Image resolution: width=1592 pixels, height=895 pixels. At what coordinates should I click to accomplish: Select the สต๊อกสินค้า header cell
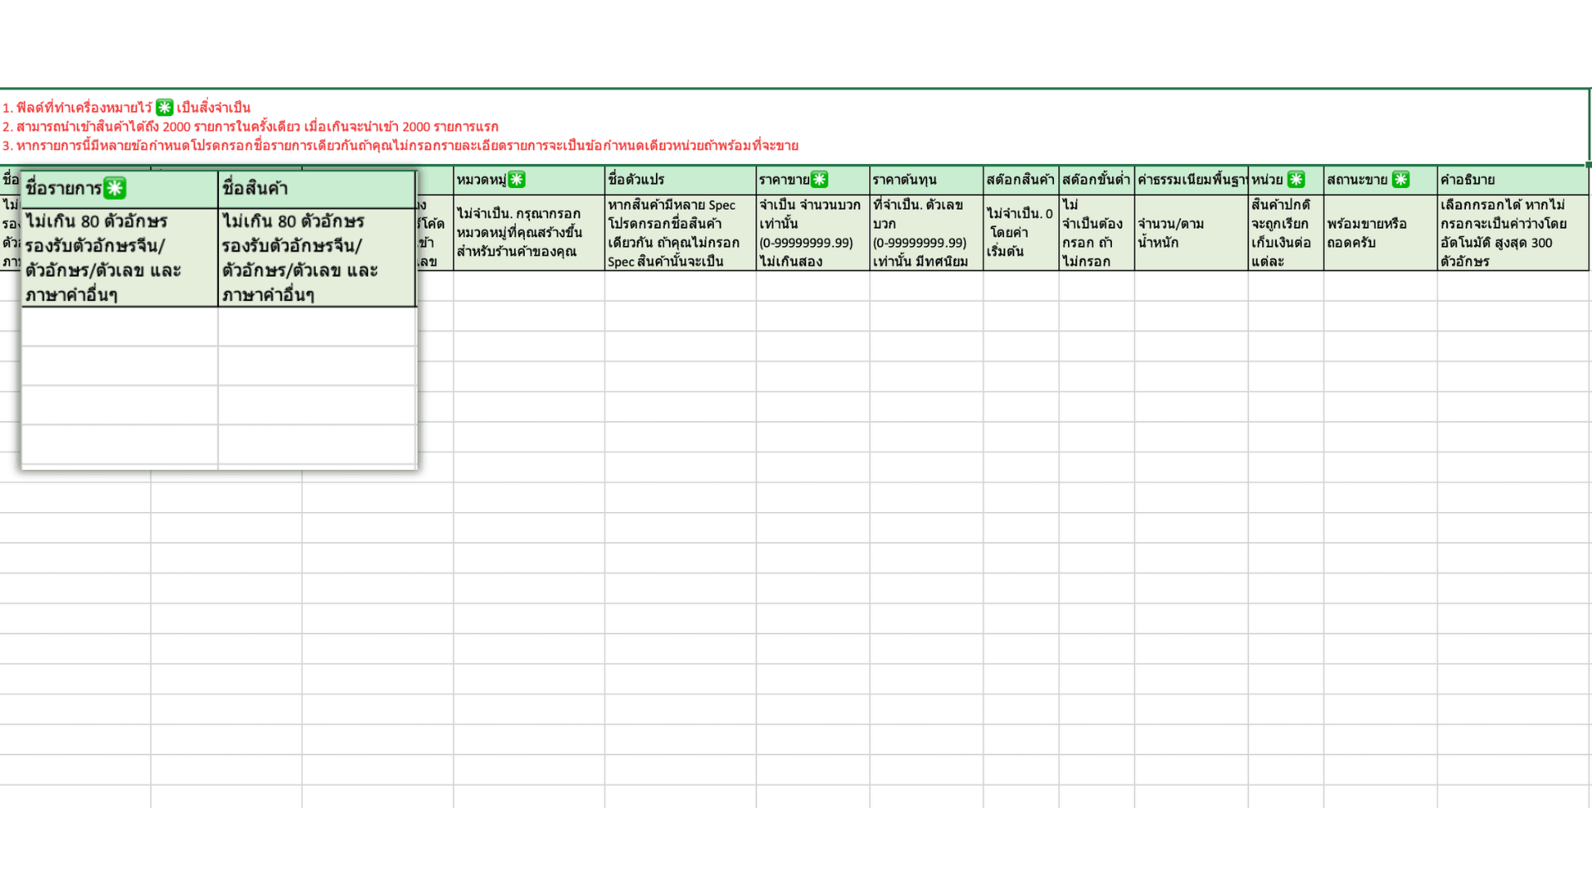(1020, 180)
